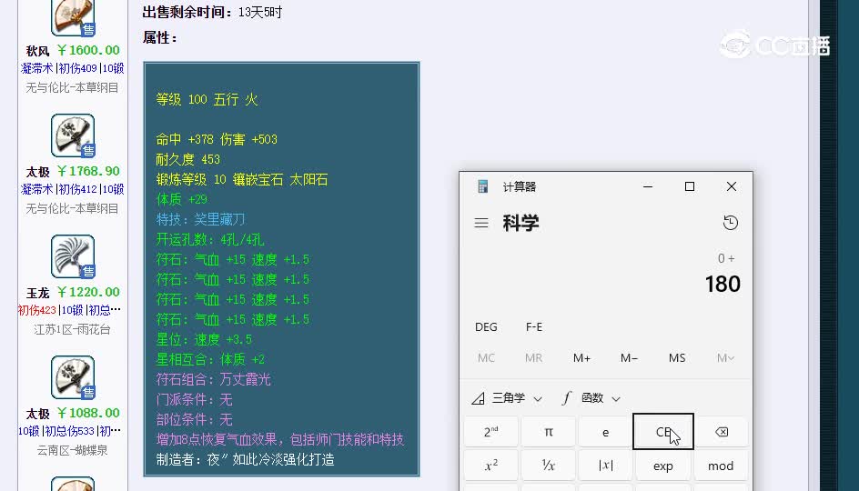Click the calculator app icon in title bar

482,186
